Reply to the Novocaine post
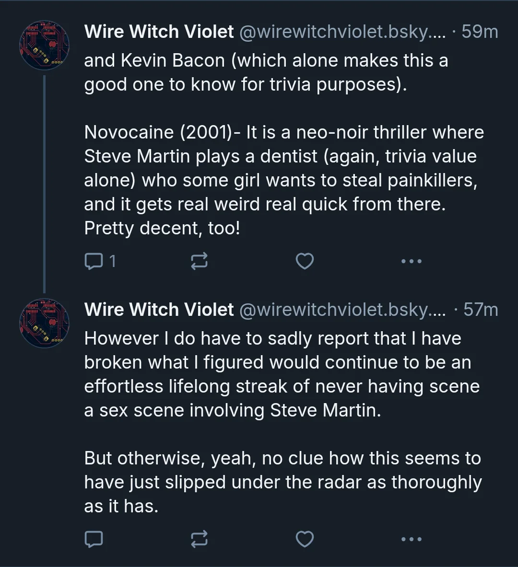The width and height of the screenshot is (518, 567). [94, 261]
